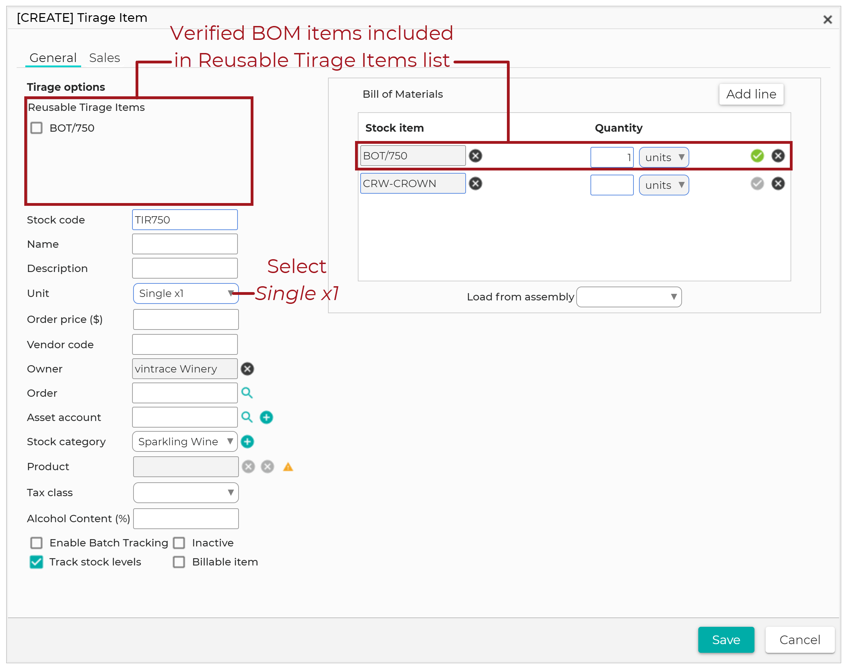Click the CRW-CROWN quantity field

612,185
